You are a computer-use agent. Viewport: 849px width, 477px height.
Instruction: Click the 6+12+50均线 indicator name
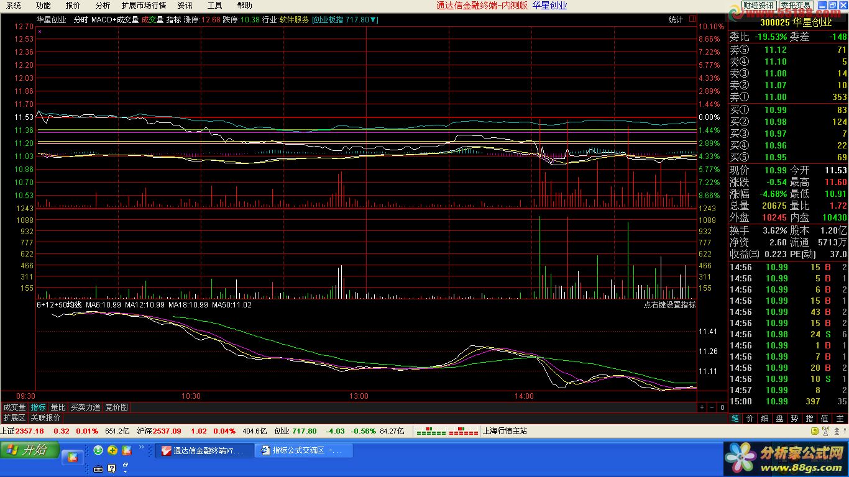point(59,305)
